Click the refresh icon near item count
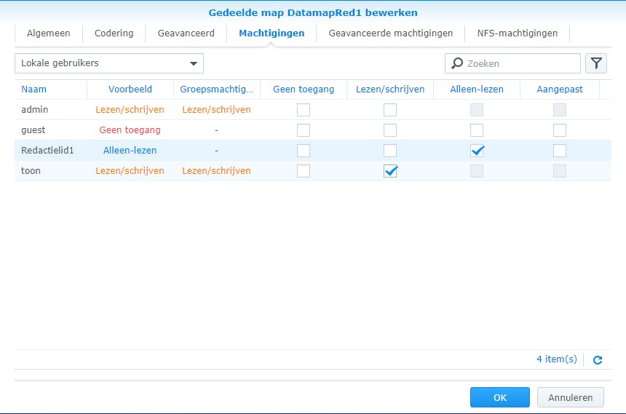This screenshot has height=414, width=626. [598, 359]
